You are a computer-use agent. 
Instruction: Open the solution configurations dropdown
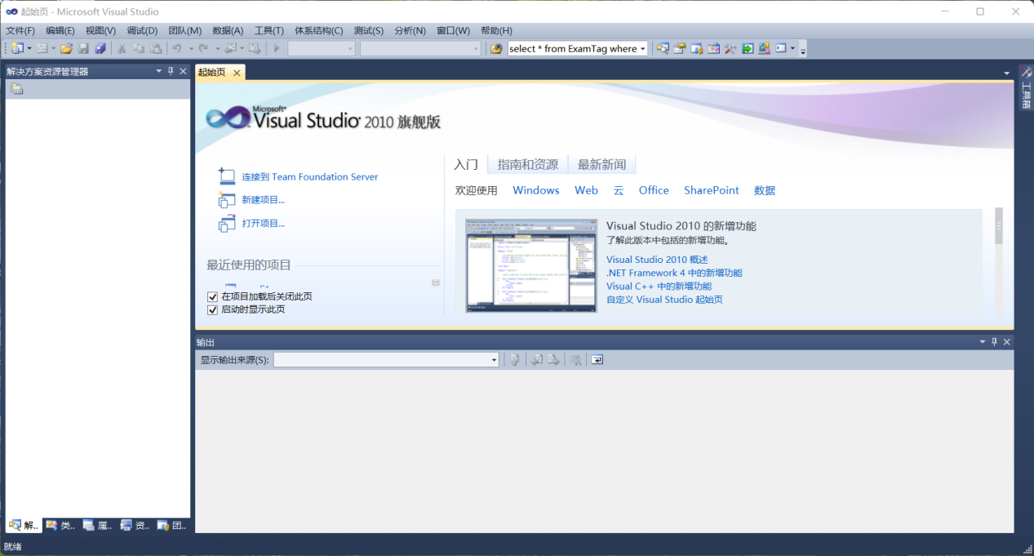pos(350,49)
